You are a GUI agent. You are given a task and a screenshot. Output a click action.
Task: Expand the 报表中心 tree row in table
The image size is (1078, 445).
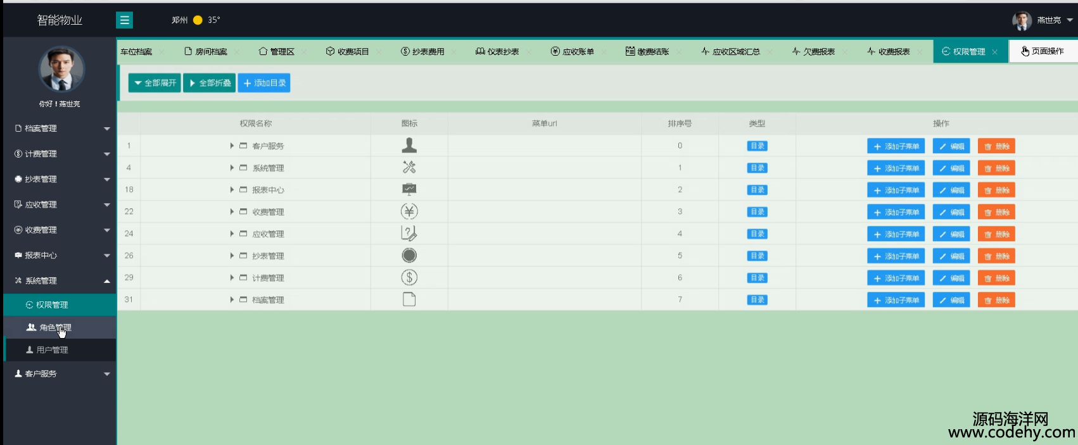tap(232, 190)
